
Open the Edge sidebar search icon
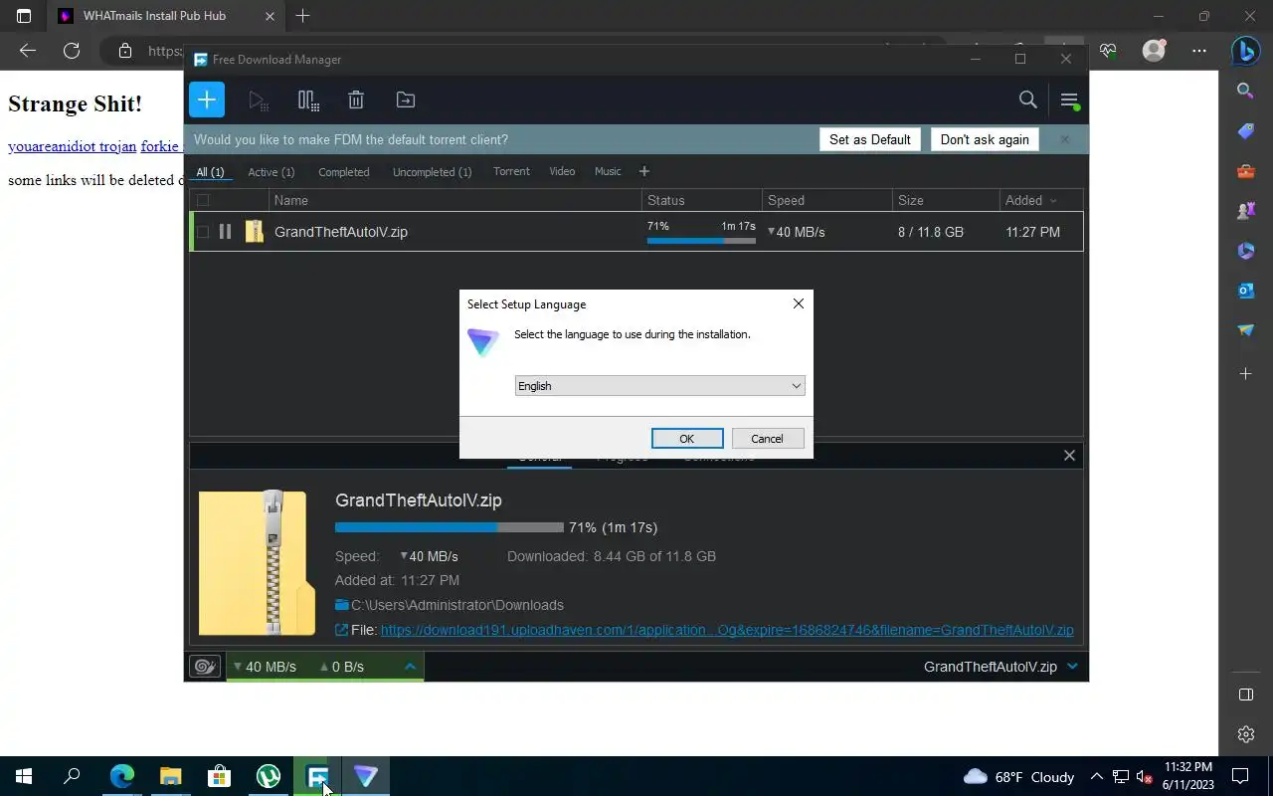[x=1245, y=91]
